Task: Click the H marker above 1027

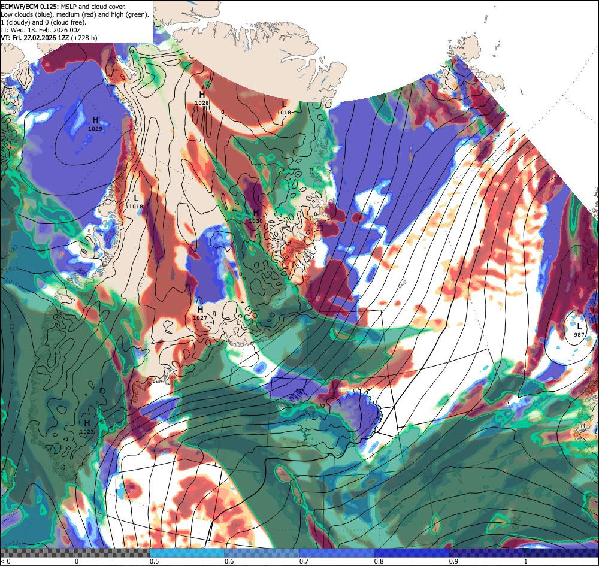Action: [x=200, y=309]
